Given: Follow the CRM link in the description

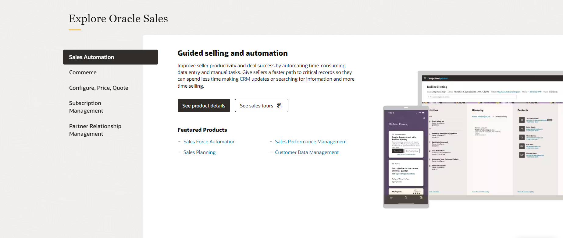Looking at the screenshot, I should [x=245, y=79].
